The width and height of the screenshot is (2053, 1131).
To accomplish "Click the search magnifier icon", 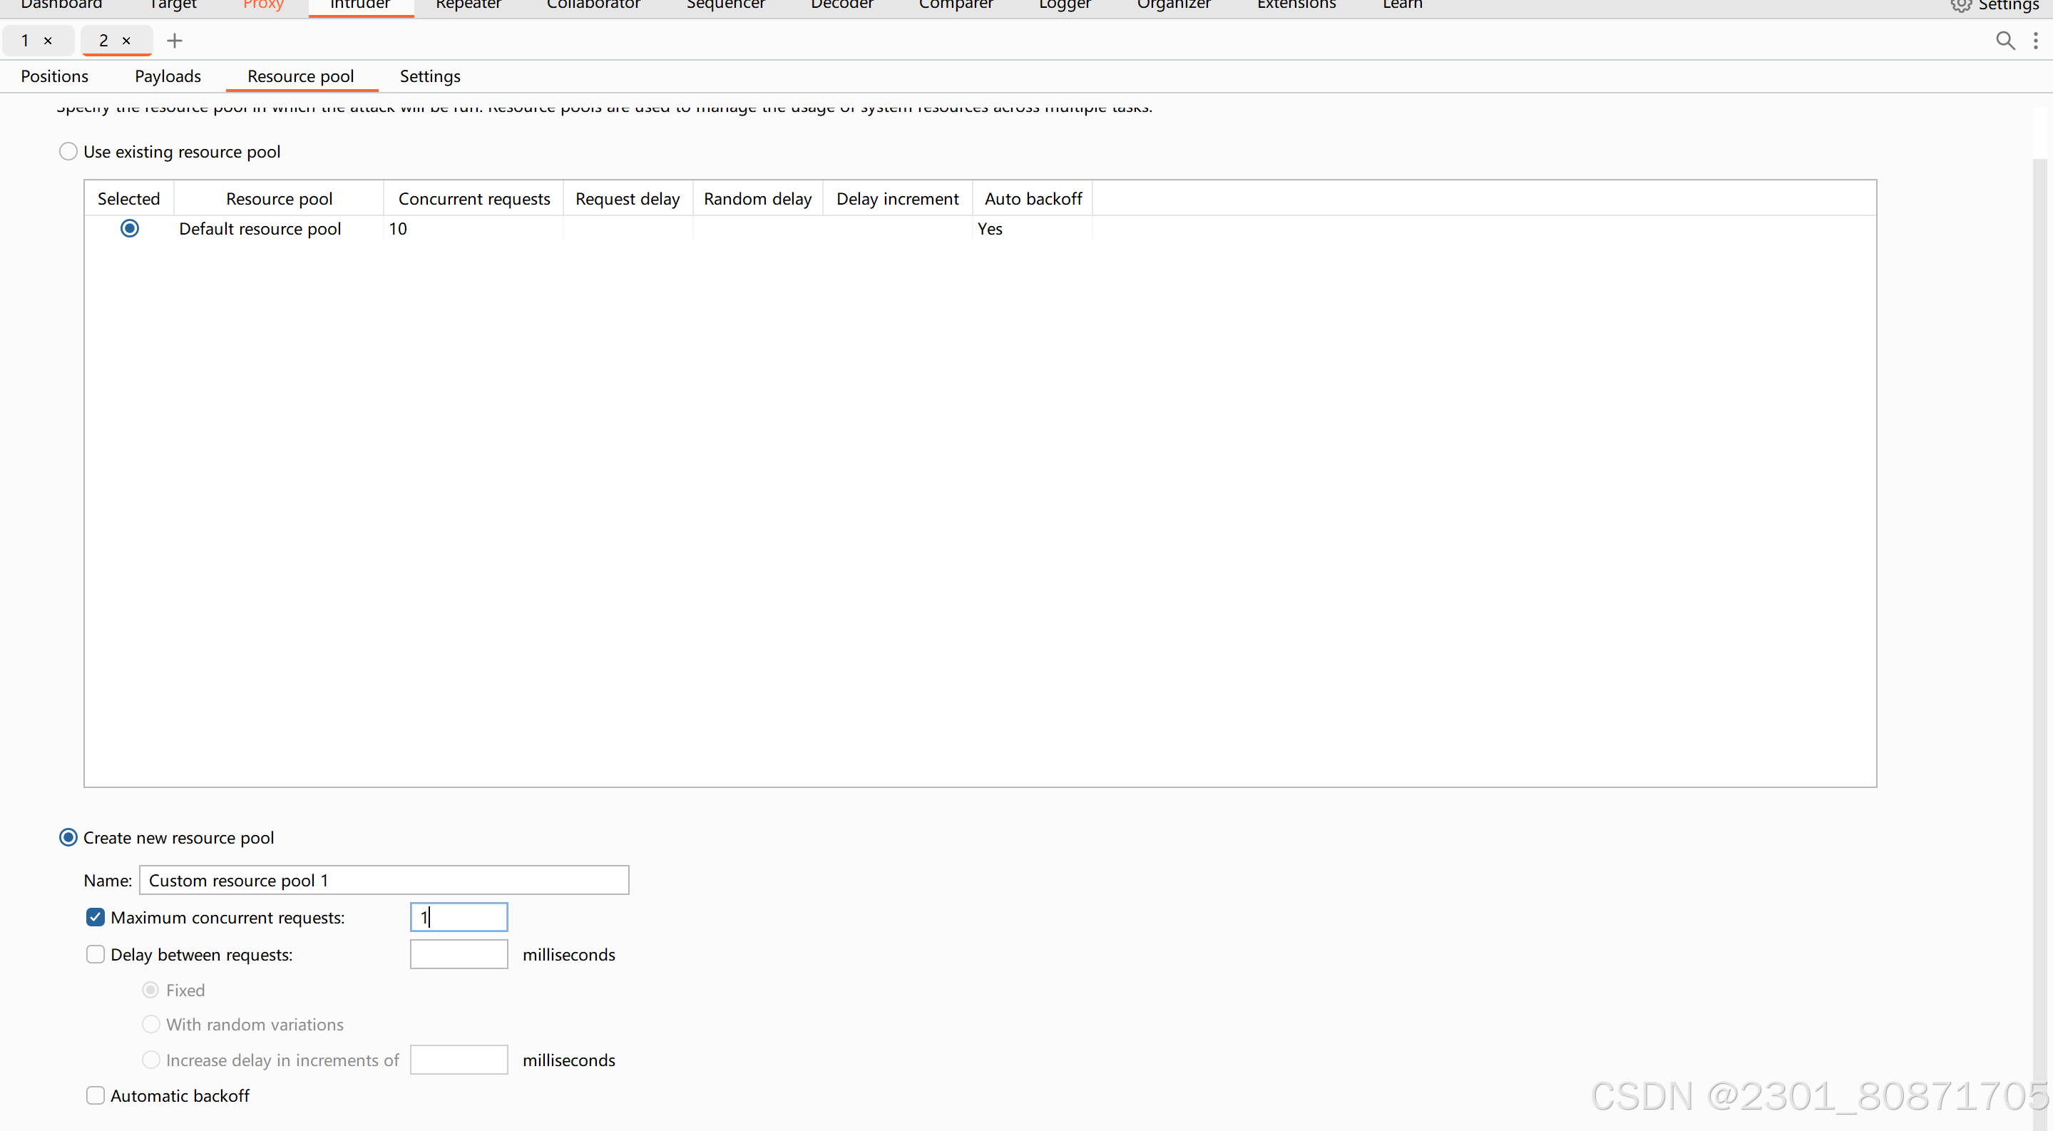I will tap(2005, 41).
